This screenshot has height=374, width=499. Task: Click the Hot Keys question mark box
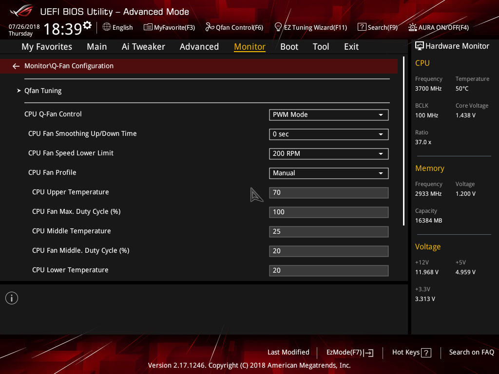coord(426,353)
